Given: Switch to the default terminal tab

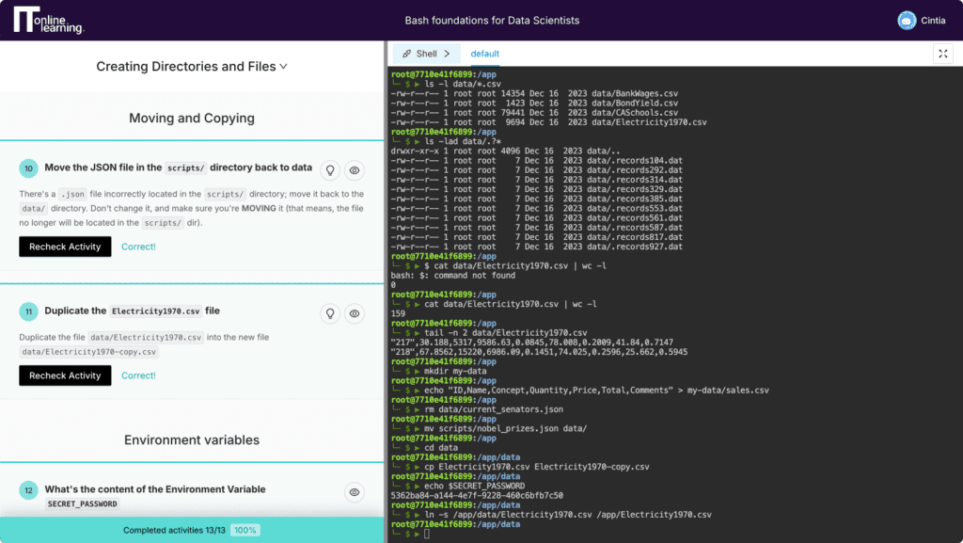Looking at the screenshot, I should [485, 54].
